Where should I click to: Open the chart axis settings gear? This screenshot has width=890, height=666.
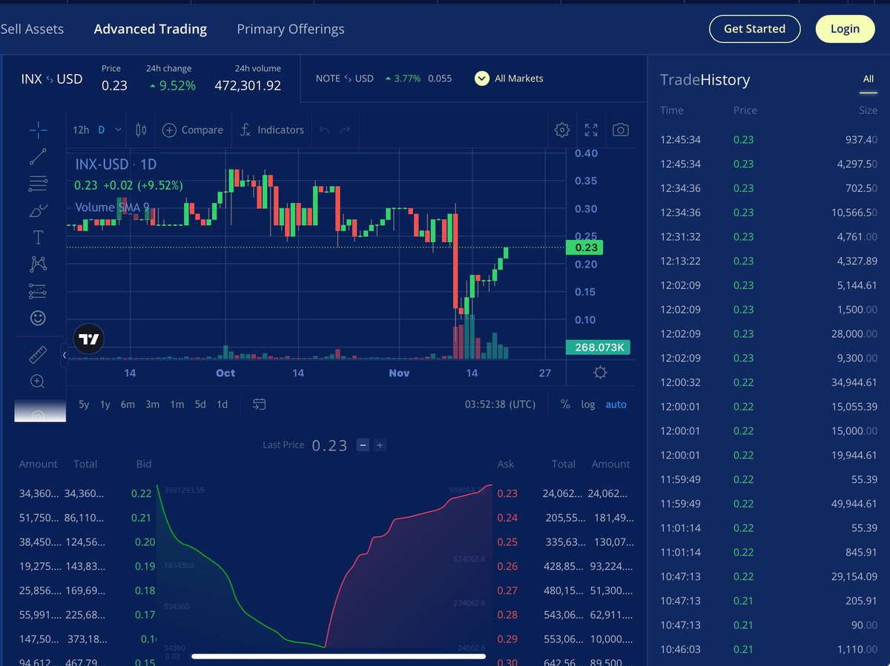600,373
